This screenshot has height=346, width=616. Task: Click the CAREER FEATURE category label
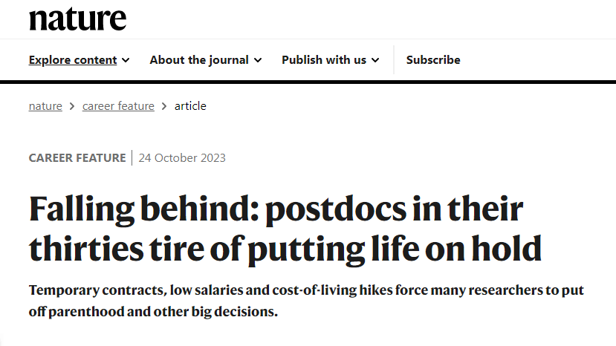coord(77,157)
